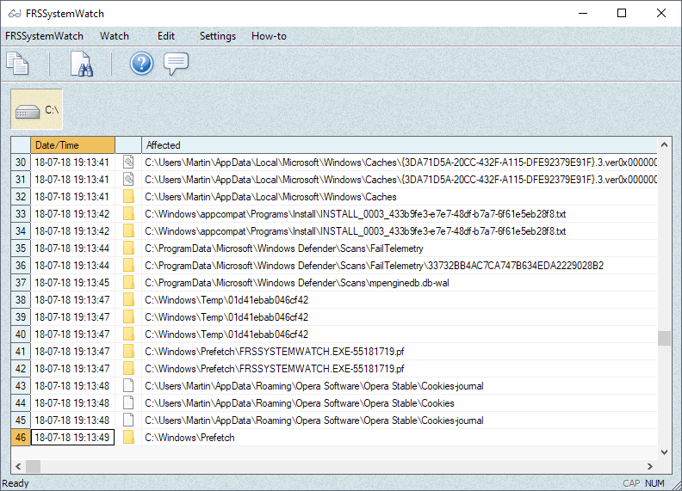Open the FRSSystemWatch menu
The image size is (682, 491).
(44, 36)
